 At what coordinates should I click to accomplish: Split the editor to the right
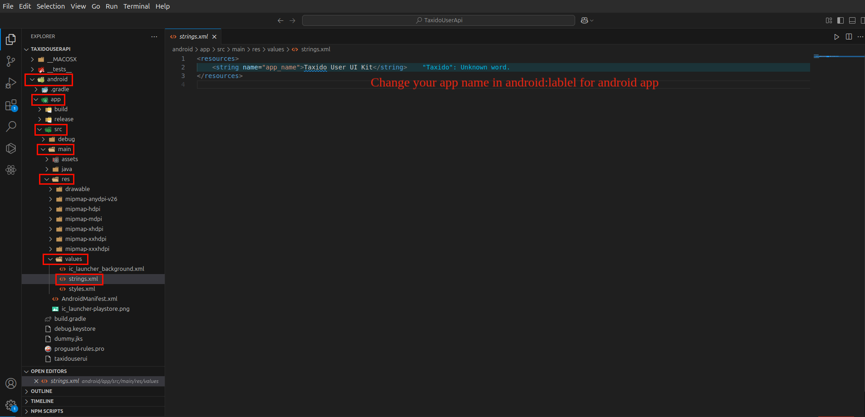[849, 37]
